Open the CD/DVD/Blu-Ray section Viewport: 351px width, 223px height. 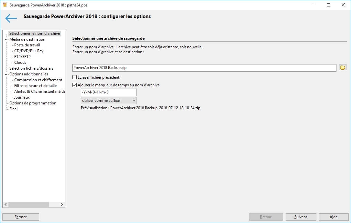click(28, 51)
